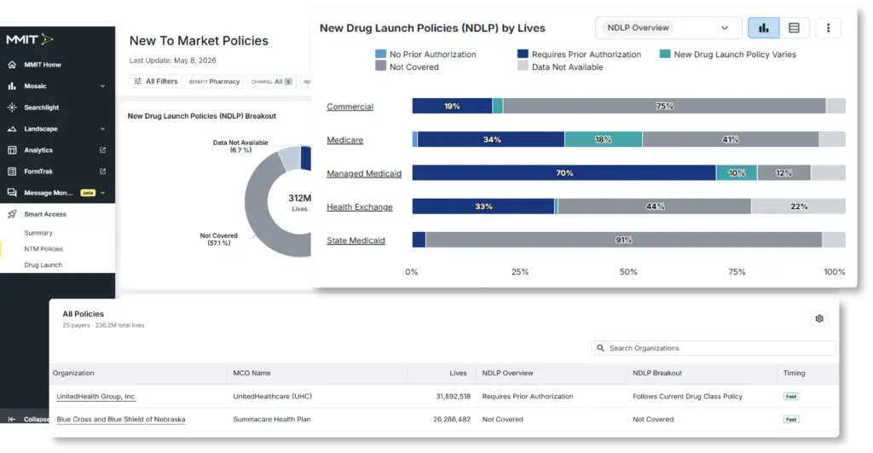Image resolution: width=873 pixels, height=453 pixels.
Task: Toggle the Not Covered legend item
Action: click(x=407, y=67)
